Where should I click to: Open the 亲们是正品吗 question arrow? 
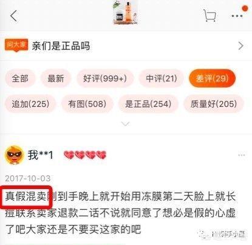tap(241, 46)
